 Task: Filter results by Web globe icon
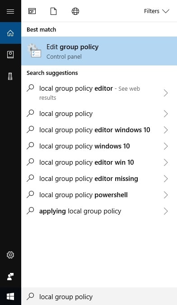tap(75, 11)
